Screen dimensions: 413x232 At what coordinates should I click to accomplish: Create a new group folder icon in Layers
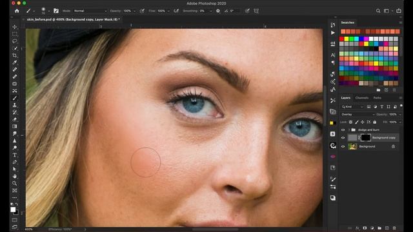[x=379, y=228]
